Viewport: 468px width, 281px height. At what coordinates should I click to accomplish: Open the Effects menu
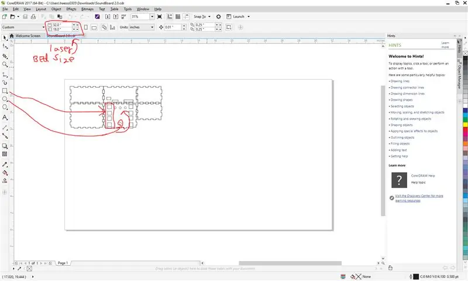tap(71, 9)
